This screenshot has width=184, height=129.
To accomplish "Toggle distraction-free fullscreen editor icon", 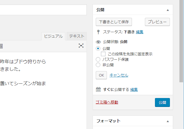I will [81, 46].
